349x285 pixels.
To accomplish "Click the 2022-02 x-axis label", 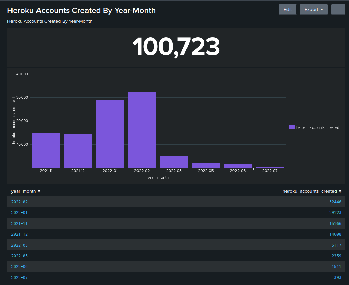I will [142, 171].
